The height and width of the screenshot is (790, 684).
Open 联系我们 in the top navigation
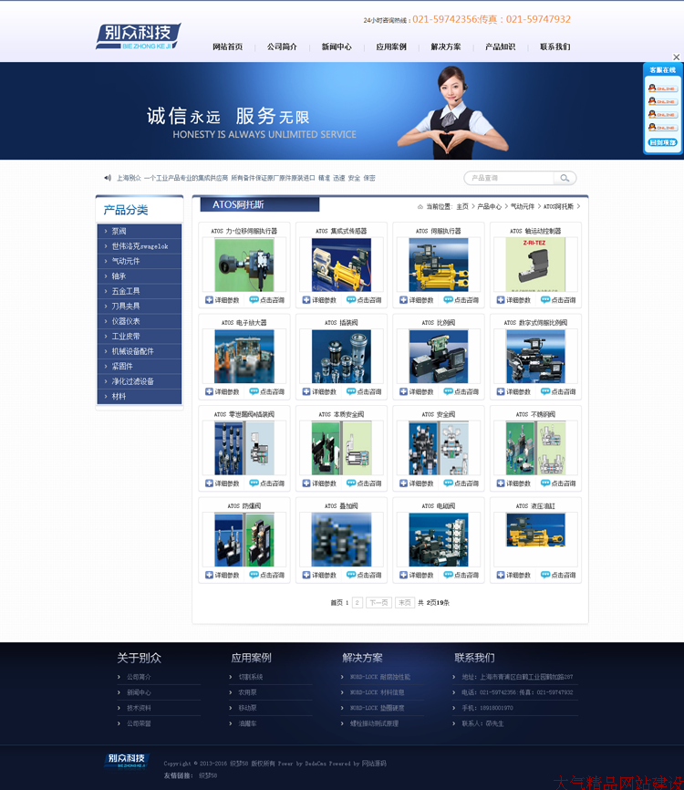click(x=555, y=47)
